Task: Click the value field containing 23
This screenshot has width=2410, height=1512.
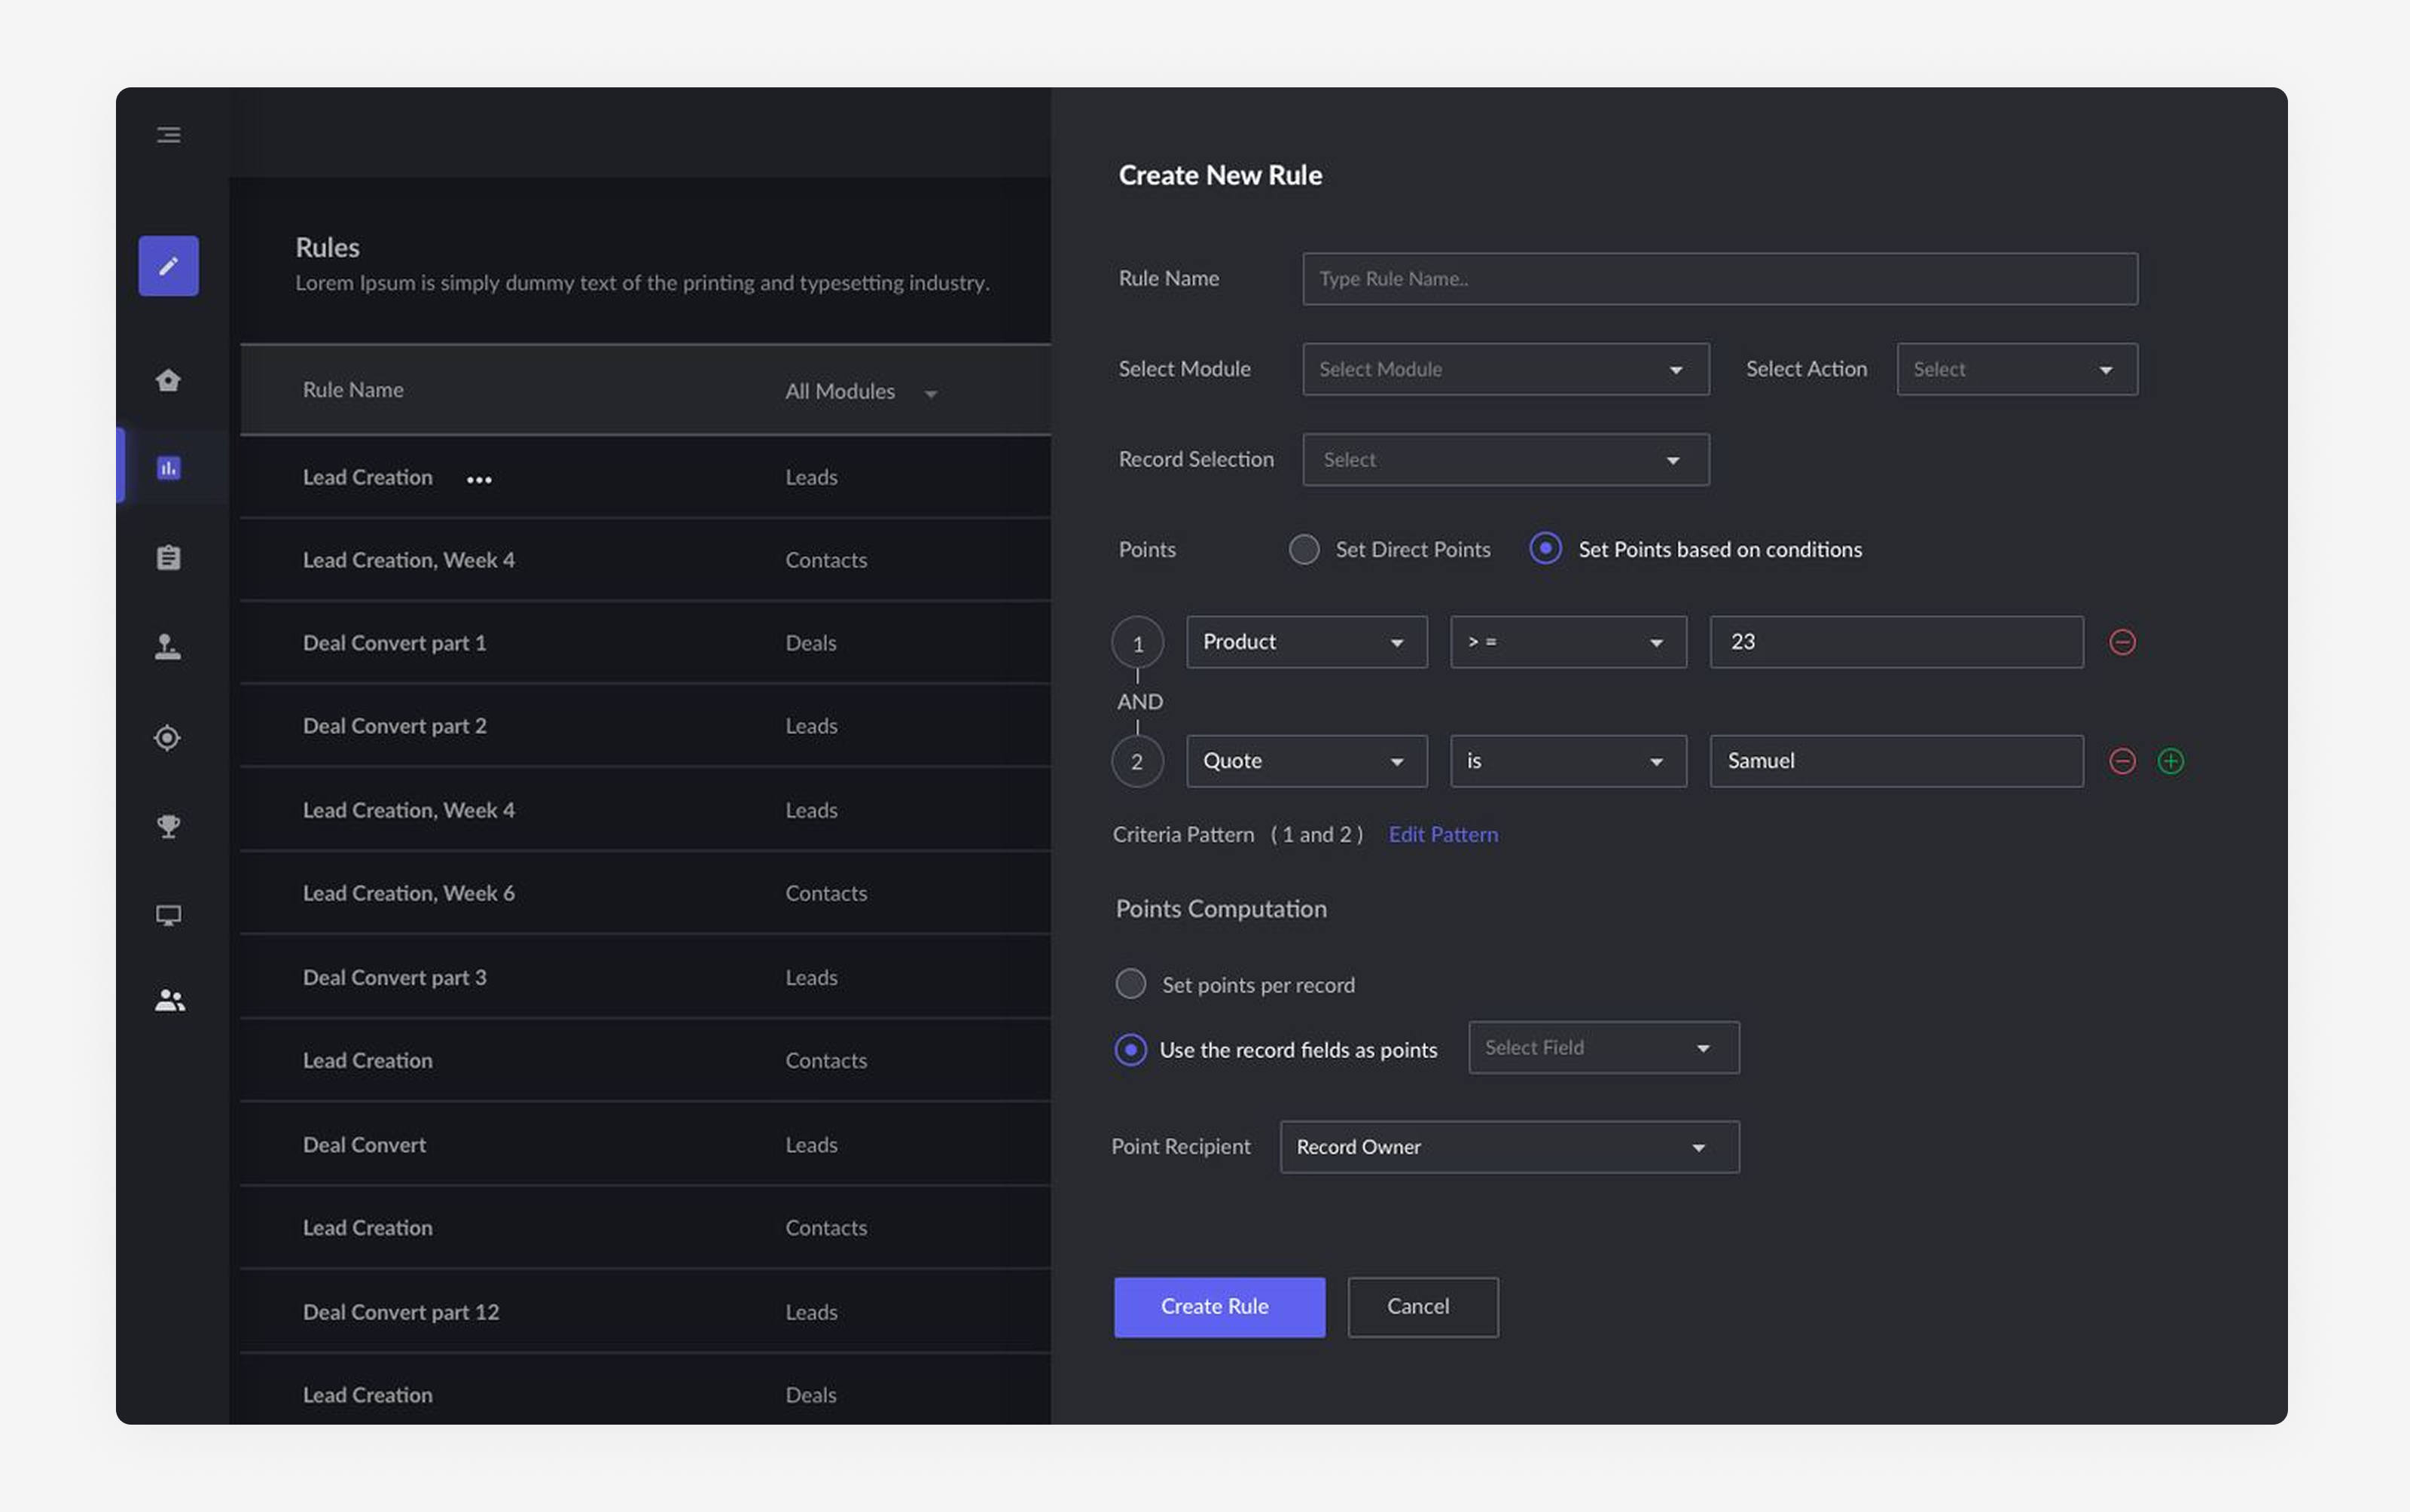Action: 1896,642
